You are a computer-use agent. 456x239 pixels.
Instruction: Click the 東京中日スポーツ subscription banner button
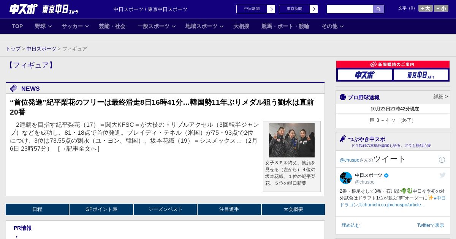coord(421,75)
